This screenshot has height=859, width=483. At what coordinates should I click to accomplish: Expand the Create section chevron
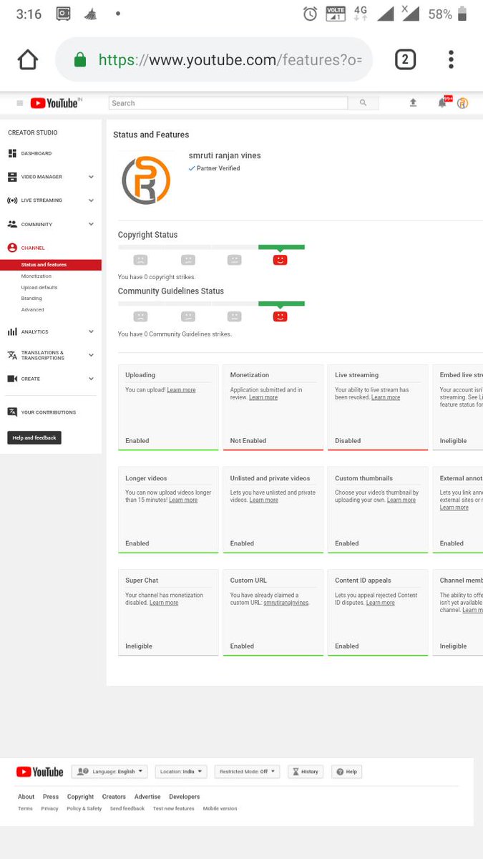click(91, 379)
